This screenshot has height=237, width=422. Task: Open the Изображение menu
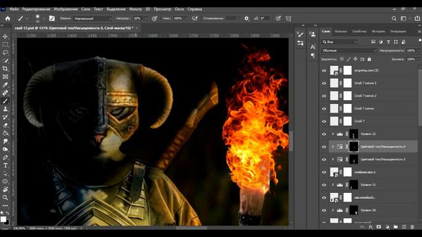[66, 9]
